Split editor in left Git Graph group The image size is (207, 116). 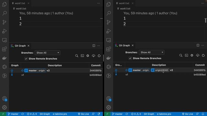[94, 46]
